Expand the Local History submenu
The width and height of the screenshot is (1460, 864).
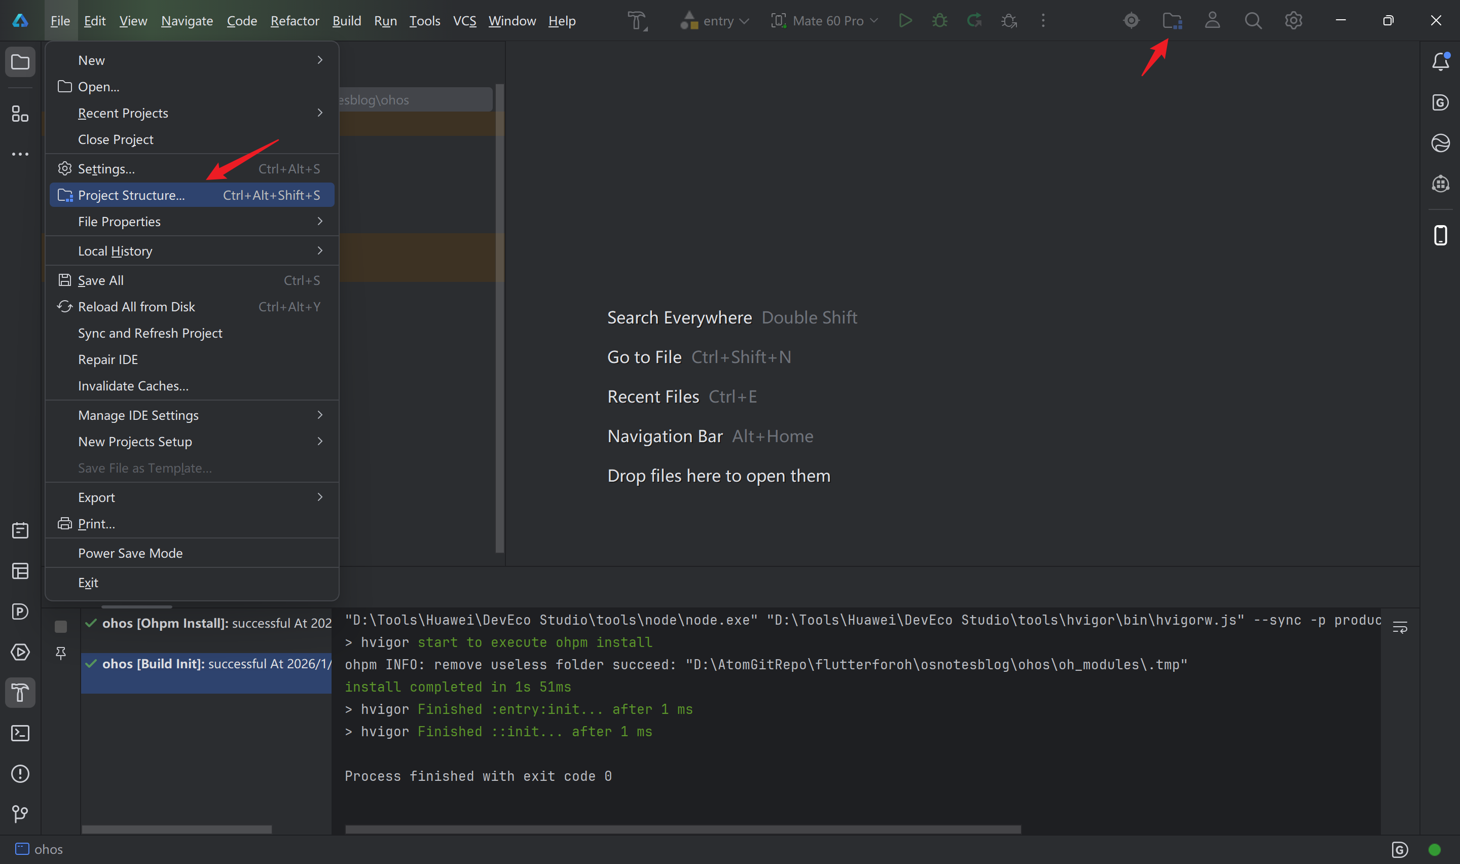[192, 251]
